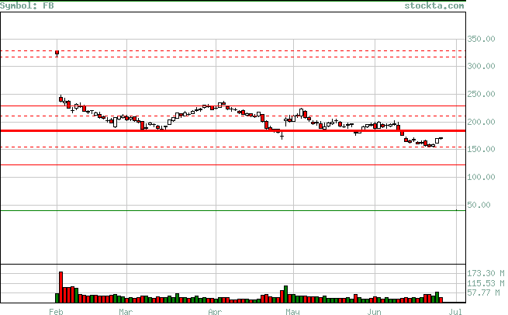
Task: Click the 50.00 price axis label
Action: pyautogui.click(x=479, y=205)
